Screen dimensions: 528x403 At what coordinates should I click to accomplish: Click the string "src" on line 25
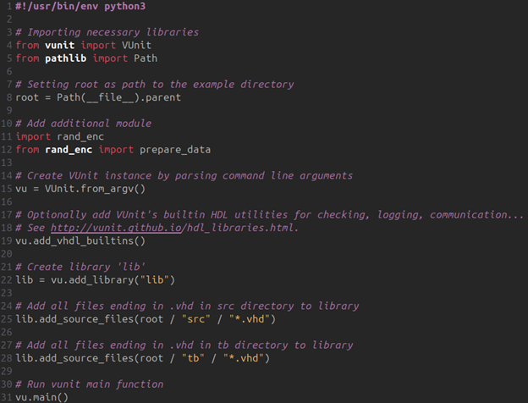coord(196,319)
